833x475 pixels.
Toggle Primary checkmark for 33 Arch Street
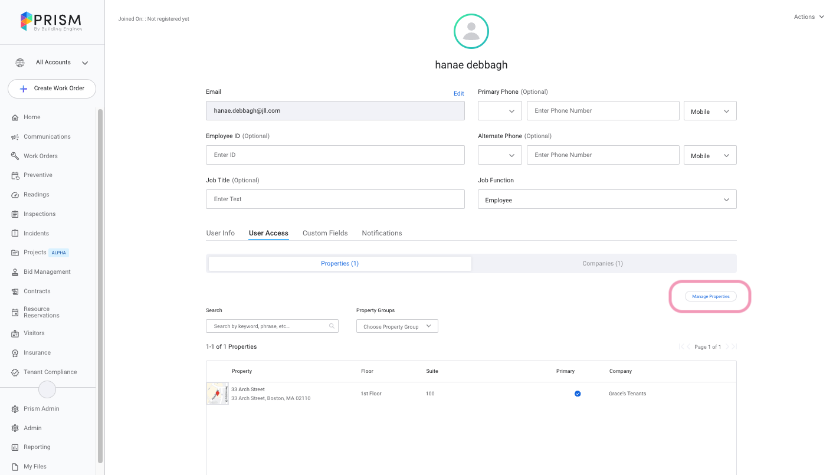point(578,394)
